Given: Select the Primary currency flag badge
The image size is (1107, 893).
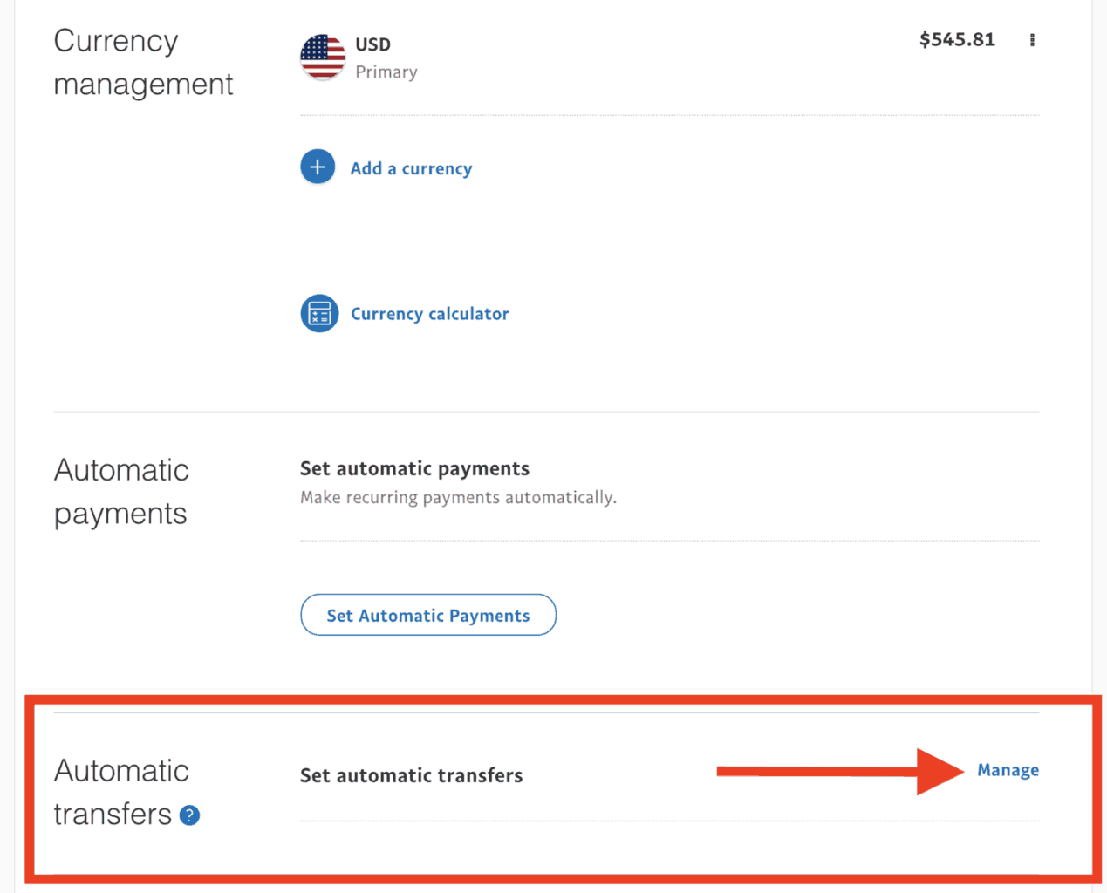Looking at the screenshot, I should coord(321,57).
